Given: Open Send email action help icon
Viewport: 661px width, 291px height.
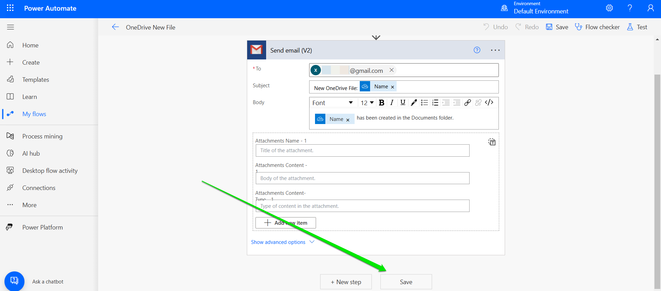Looking at the screenshot, I should pos(477,50).
